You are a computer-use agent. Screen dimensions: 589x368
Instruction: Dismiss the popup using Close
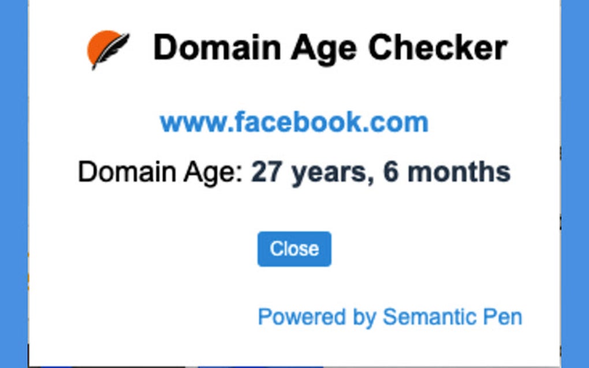(294, 249)
